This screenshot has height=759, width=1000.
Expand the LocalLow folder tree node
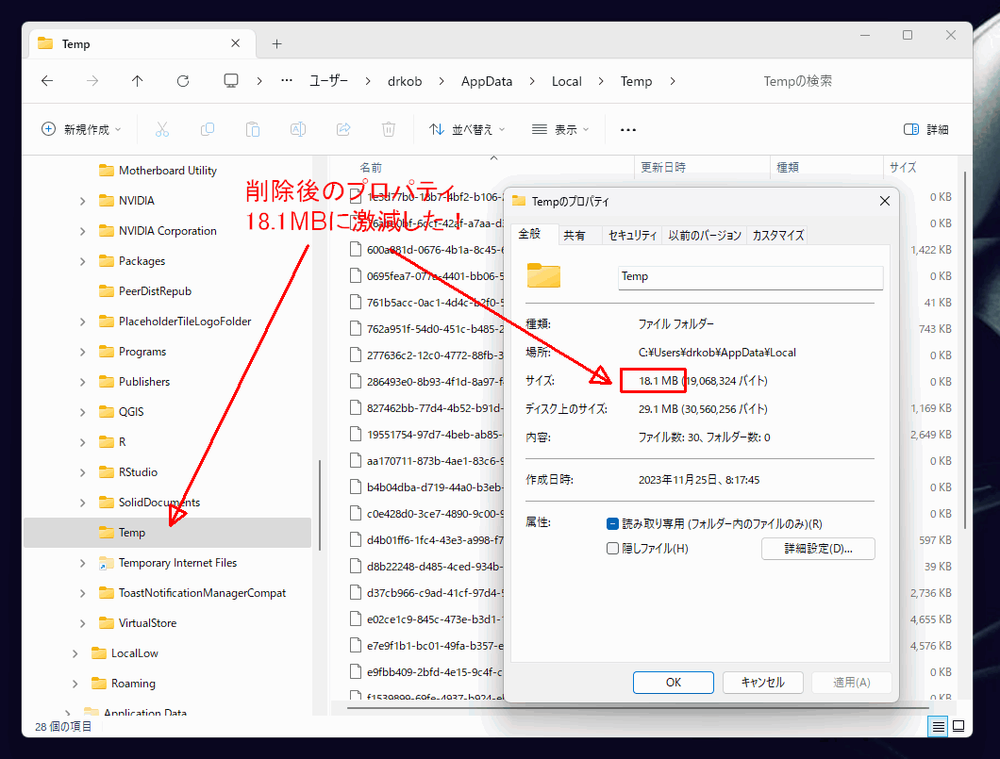pyautogui.click(x=75, y=653)
